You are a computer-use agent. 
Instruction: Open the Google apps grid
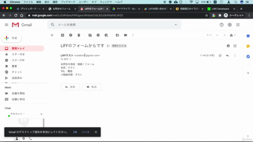pyautogui.click(x=238, y=25)
